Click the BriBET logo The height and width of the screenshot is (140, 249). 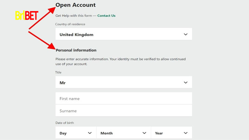point(26,16)
